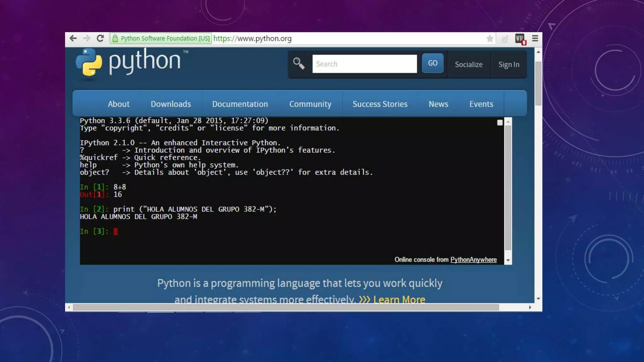The height and width of the screenshot is (362, 644).
Task: Click the browser forward arrow
Action: point(86,38)
